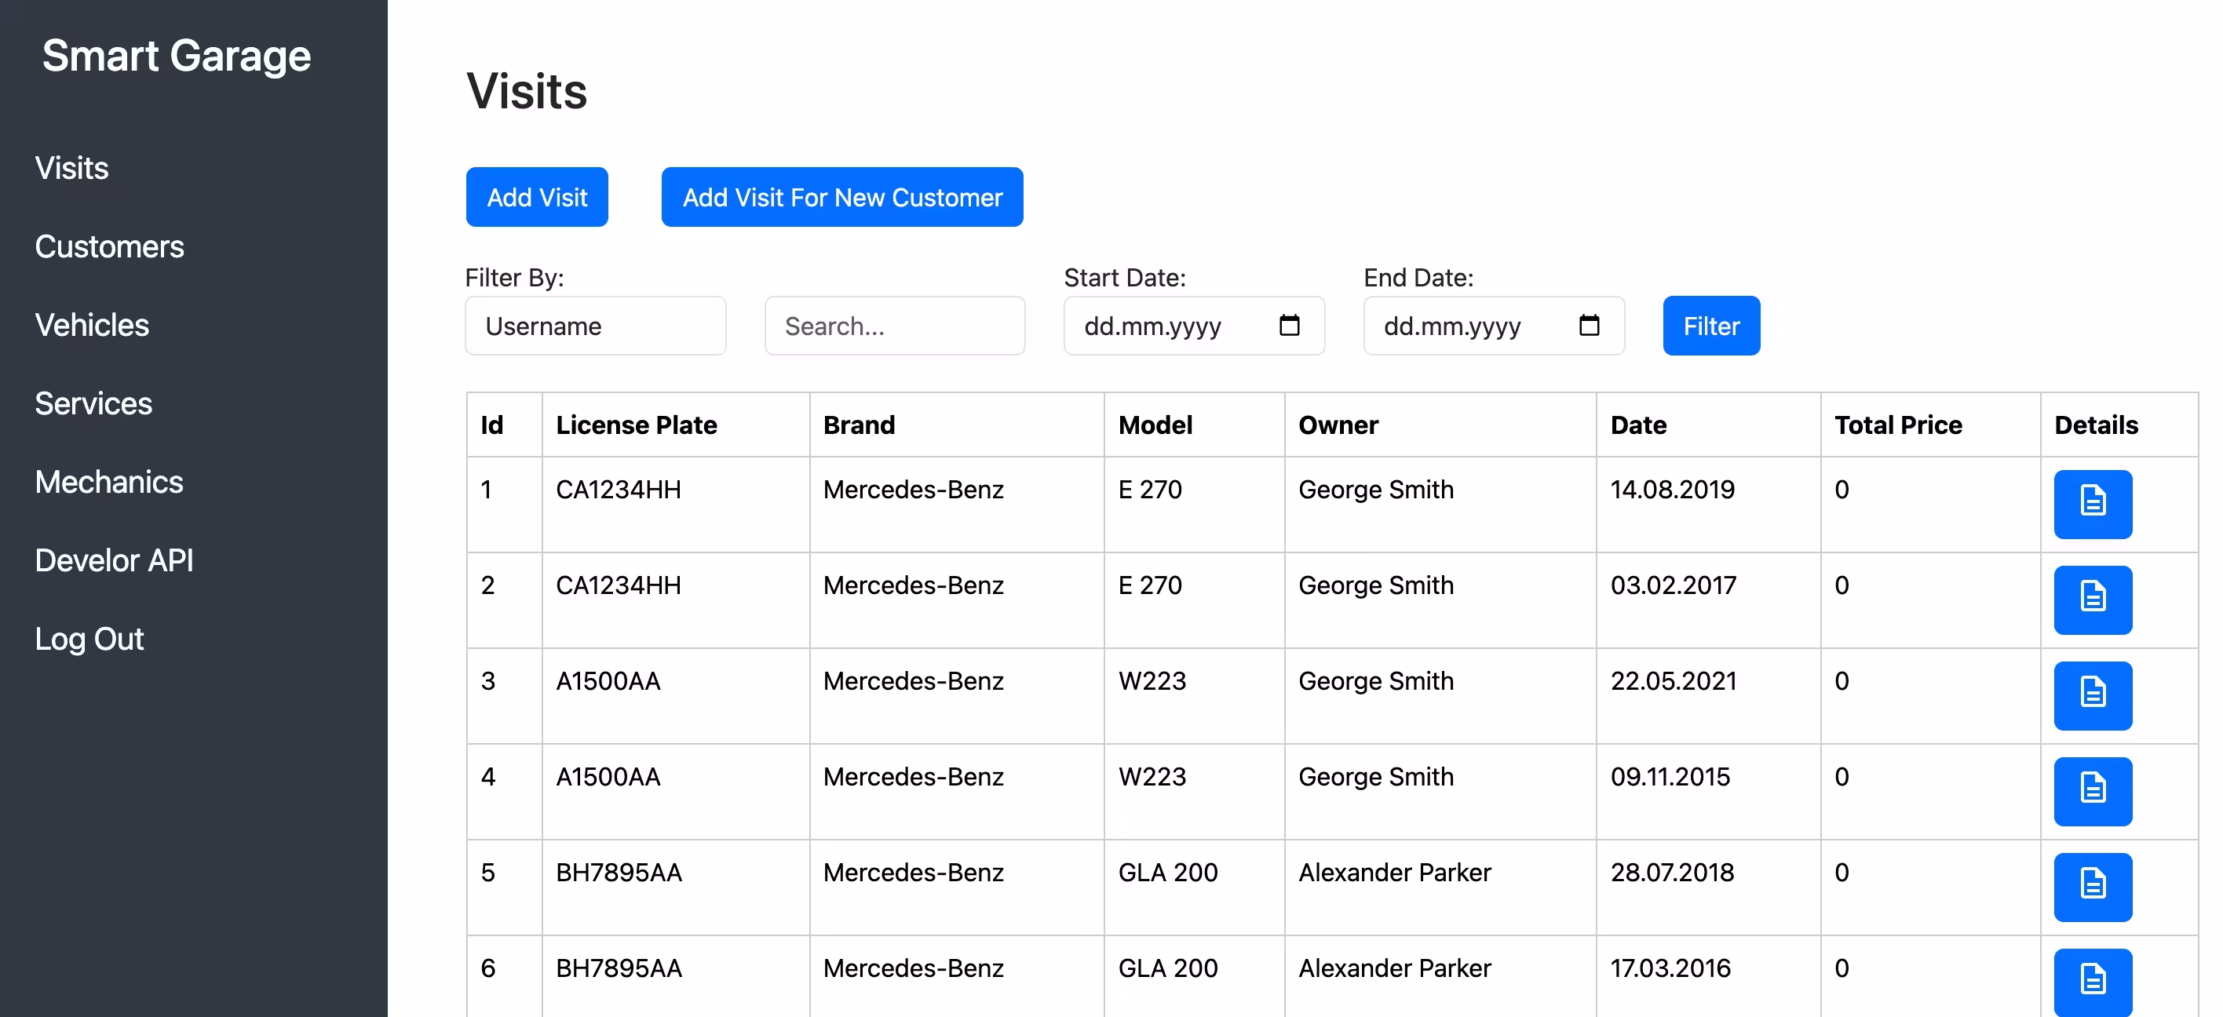Focus the End Date field
Viewport: 2223px width, 1017px height.
(1494, 326)
